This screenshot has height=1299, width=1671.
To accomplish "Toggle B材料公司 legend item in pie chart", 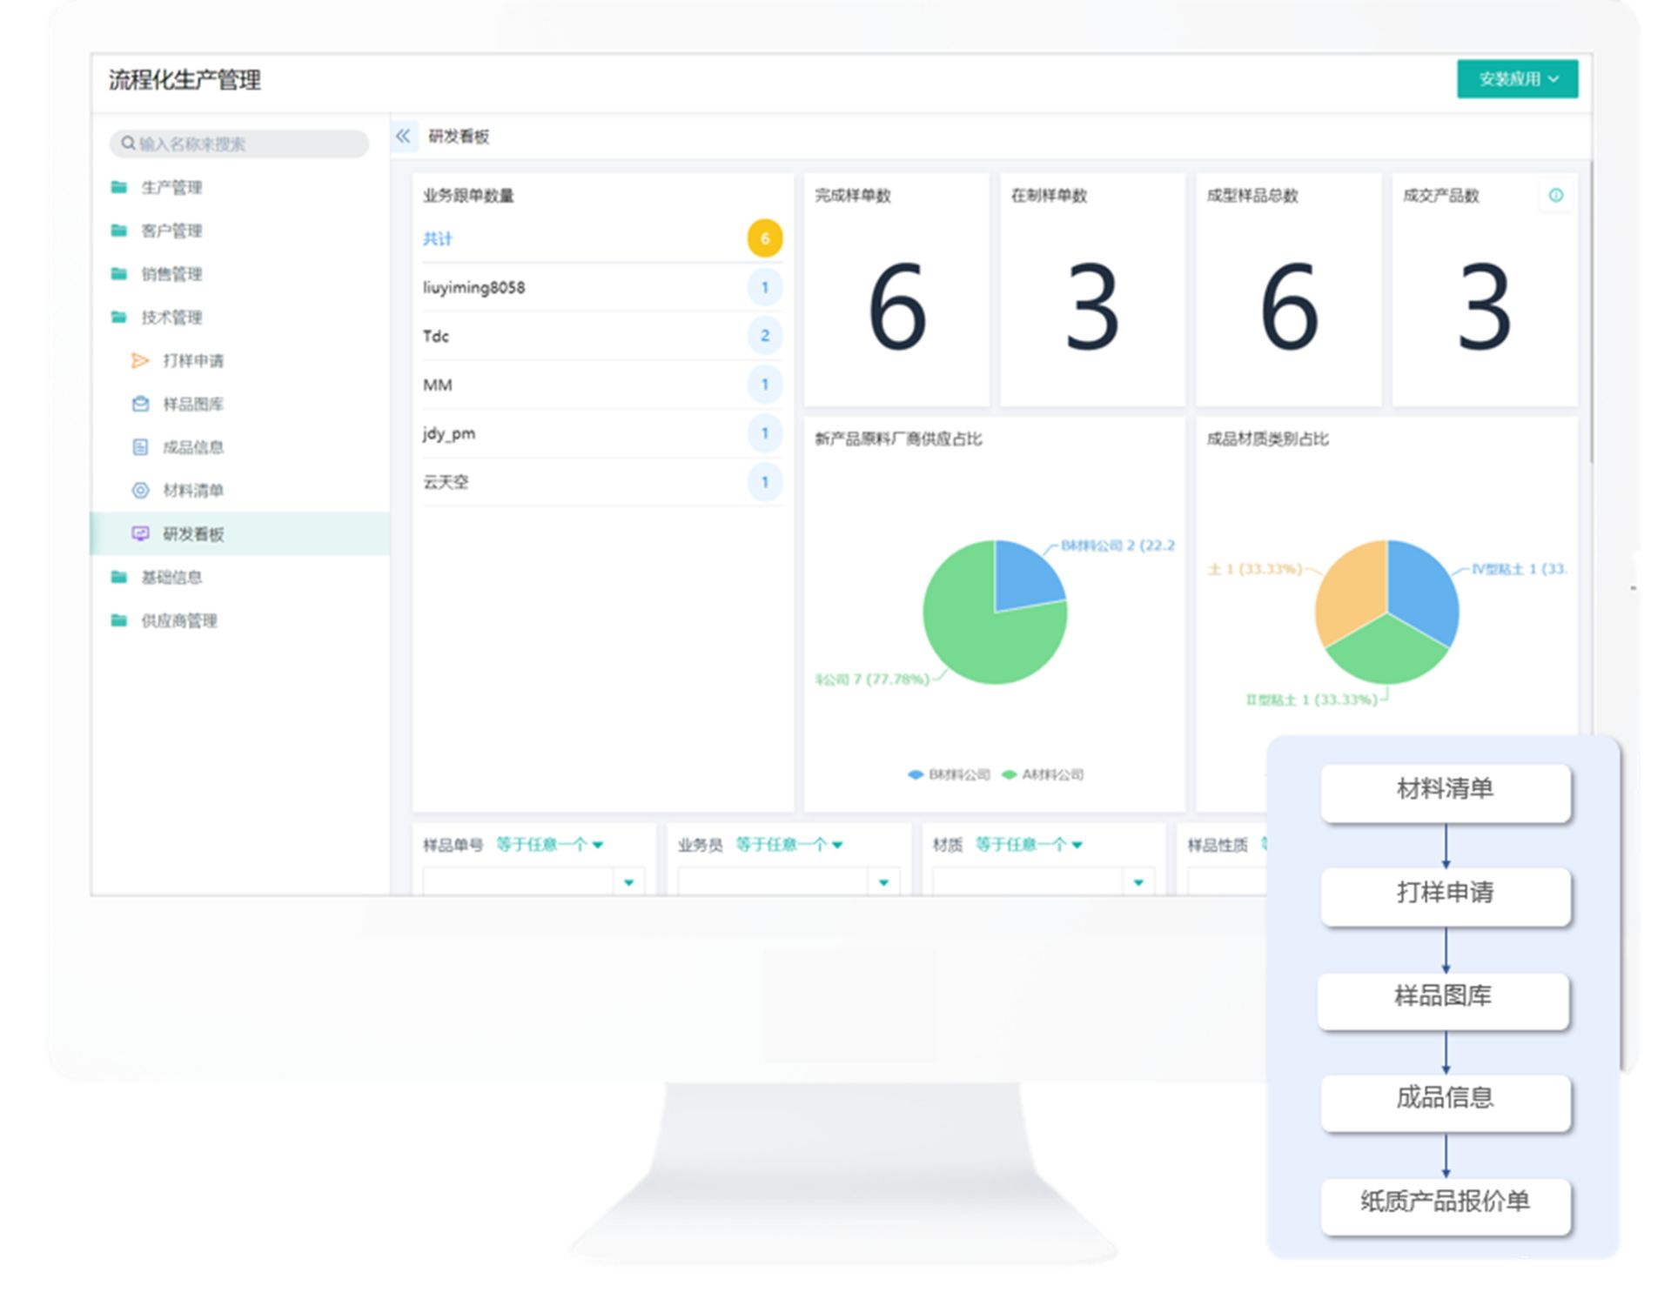I will point(949,774).
